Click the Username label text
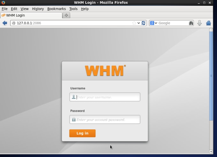The width and height of the screenshot is (217, 157). (x=78, y=88)
